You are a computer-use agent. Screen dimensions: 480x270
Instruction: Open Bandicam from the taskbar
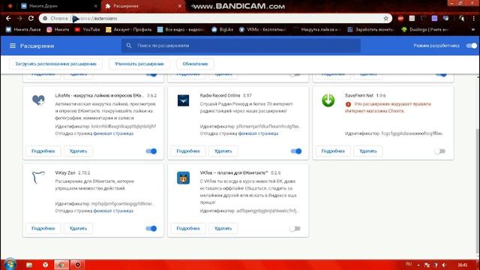tap(78, 265)
